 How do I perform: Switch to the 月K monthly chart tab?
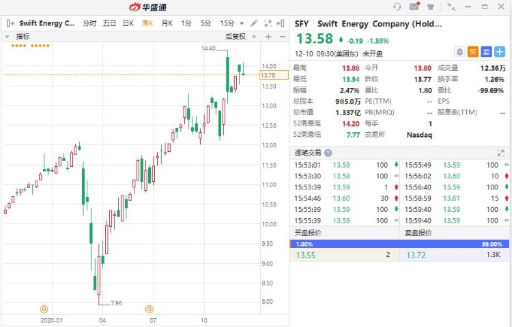click(167, 23)
